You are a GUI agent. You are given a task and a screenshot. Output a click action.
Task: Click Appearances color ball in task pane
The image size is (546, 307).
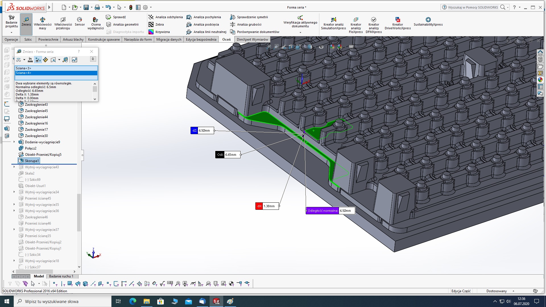(x=540, y=80)
